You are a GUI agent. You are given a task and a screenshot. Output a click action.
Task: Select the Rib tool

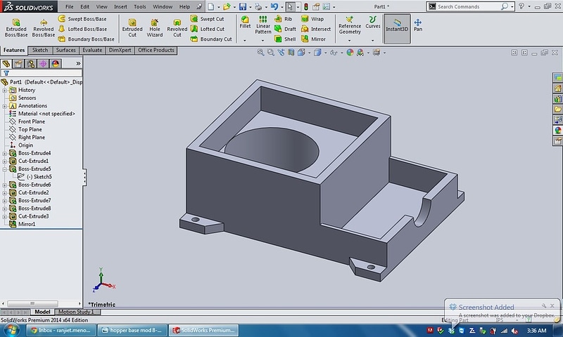pos(284,19)
